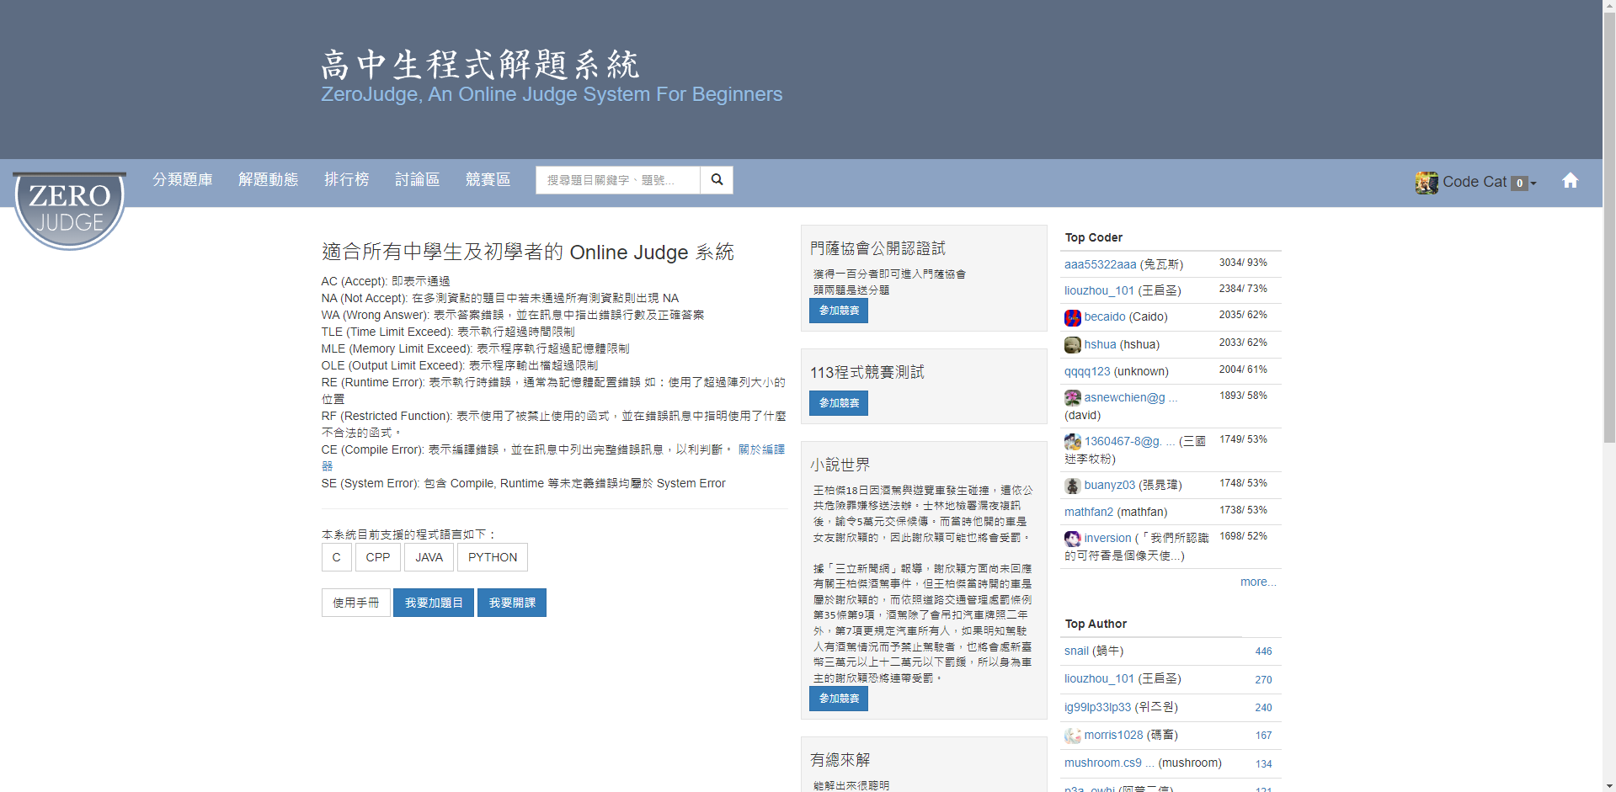The width and height of the screenshot is (1616, 792).
Task: Click the 使用手冊 button
Action: [x=355, y=603]
